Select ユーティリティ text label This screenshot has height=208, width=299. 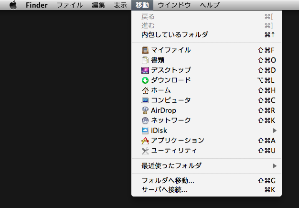[174, 151]
